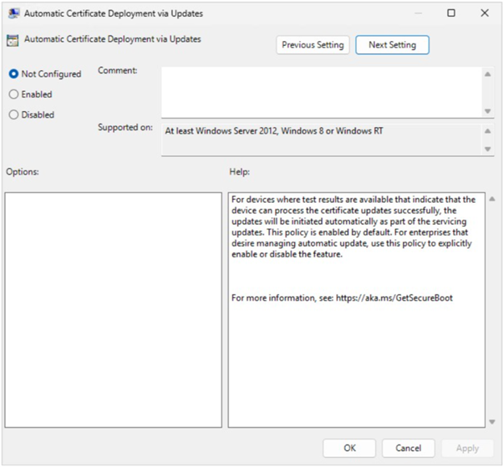Close the Automatic Certificate Deployment dialog

484,13
